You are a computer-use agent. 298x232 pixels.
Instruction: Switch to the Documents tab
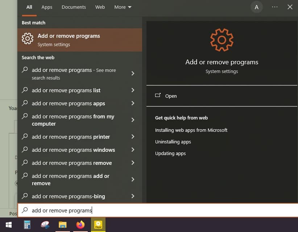coord(74,7)
